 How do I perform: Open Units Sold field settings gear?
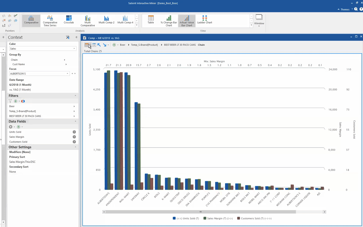[74, 132]
